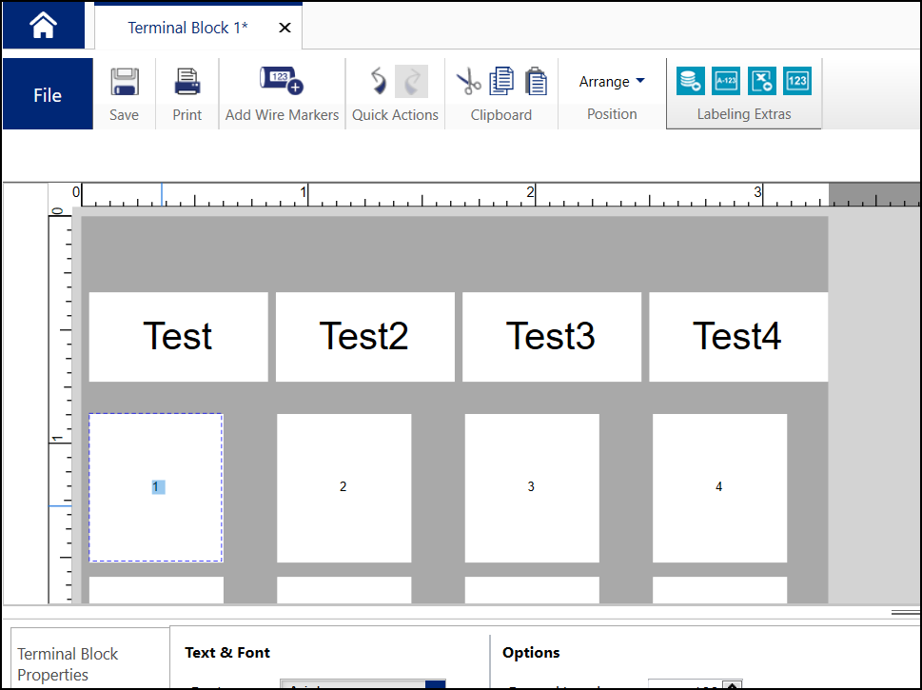Image resolution: width=922 pixels, height=690 pixels.
Task: Print the terminal block label
Action: 187,82
